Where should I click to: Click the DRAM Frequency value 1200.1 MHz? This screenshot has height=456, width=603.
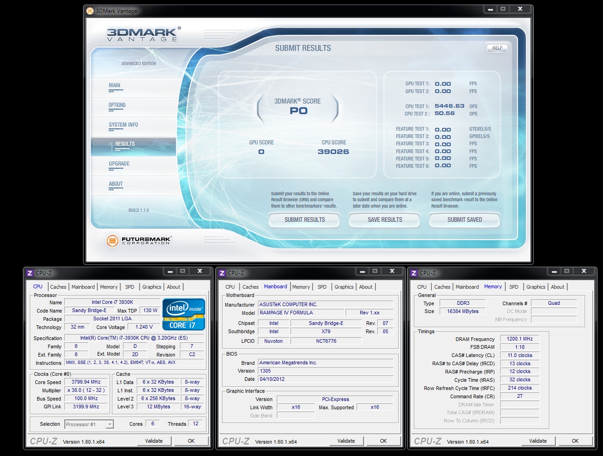(519, 339)
